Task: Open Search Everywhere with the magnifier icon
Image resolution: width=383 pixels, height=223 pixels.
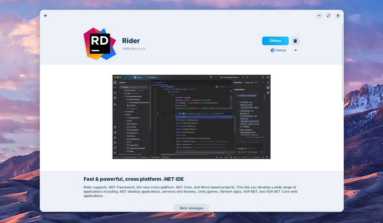Action: pos(263,77)
